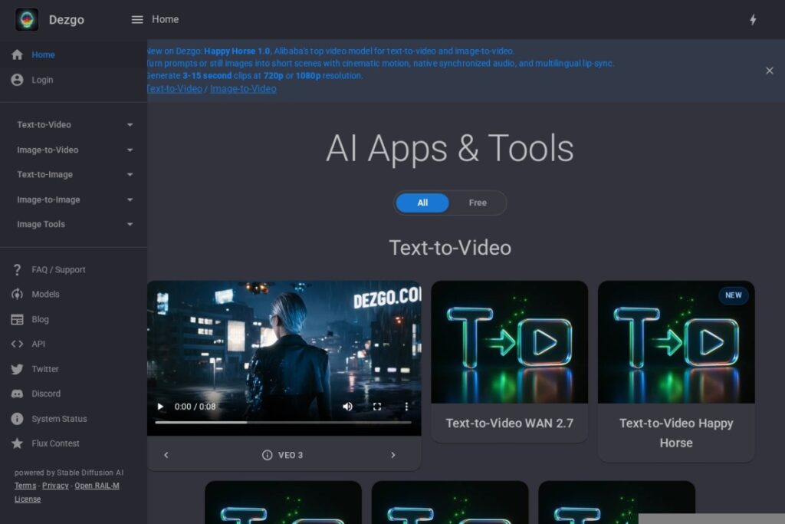The height and width of the screenshot is (524, 785).
Task: Open the Discord link in sidebar
Action: 74,394
